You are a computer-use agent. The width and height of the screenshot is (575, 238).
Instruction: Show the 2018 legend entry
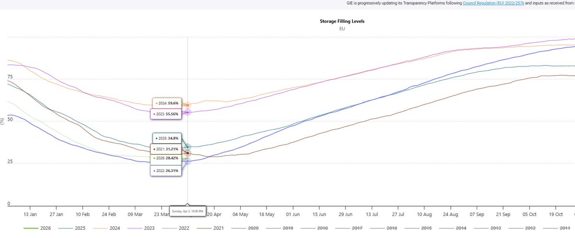[315, 228]
